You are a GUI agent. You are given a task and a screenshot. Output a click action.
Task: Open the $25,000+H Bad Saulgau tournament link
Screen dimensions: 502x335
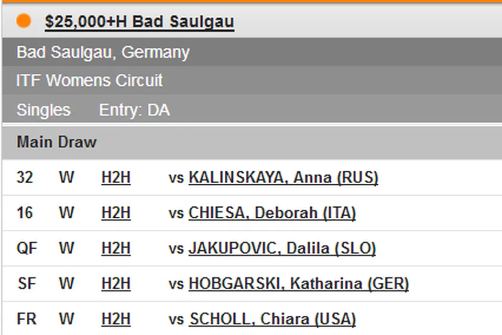coord(139,22)
